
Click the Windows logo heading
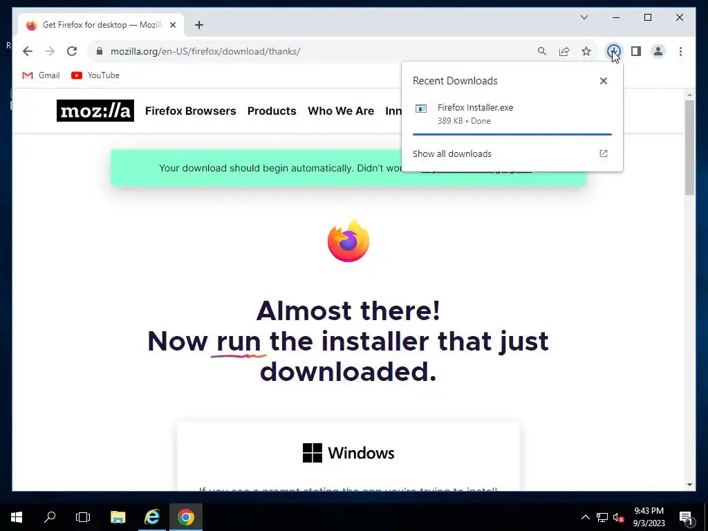coord(348,453)
